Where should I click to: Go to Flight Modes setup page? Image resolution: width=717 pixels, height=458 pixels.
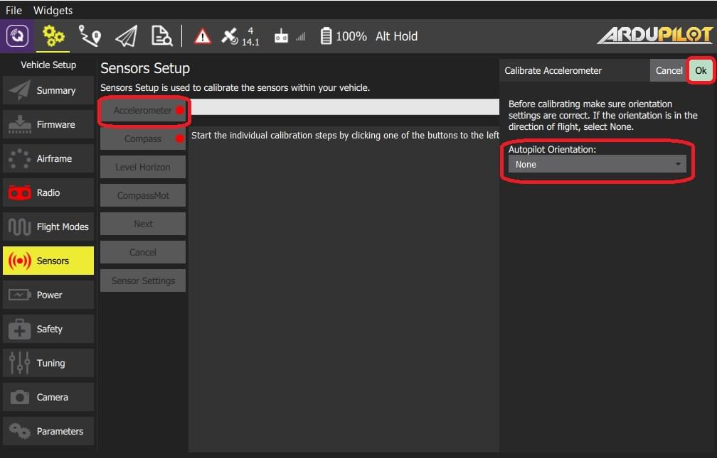click(48, 227)
